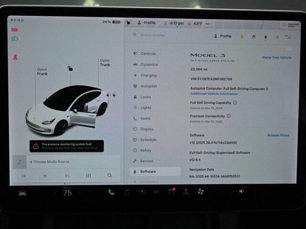The height and width of the screenshot is (229, 306).
Task: Open the Seats settings menu
Action: tap(142, 118)
